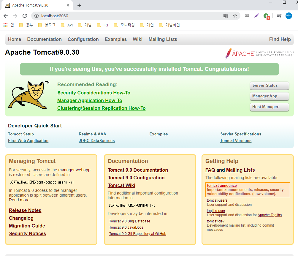Open Tomcat 9.0 Documentation link
The image size is (298, 256).
pyautogui.click(x=138, y=170)
